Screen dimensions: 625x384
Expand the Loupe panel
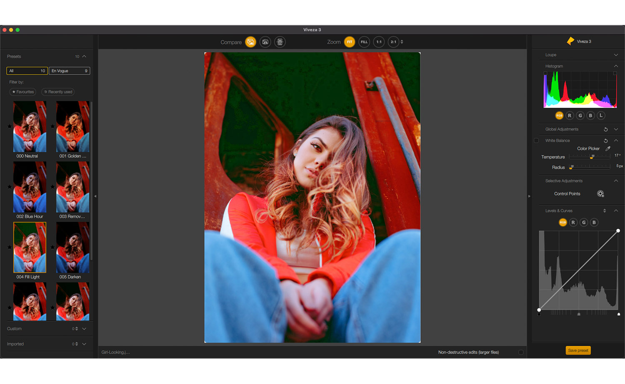616,55
